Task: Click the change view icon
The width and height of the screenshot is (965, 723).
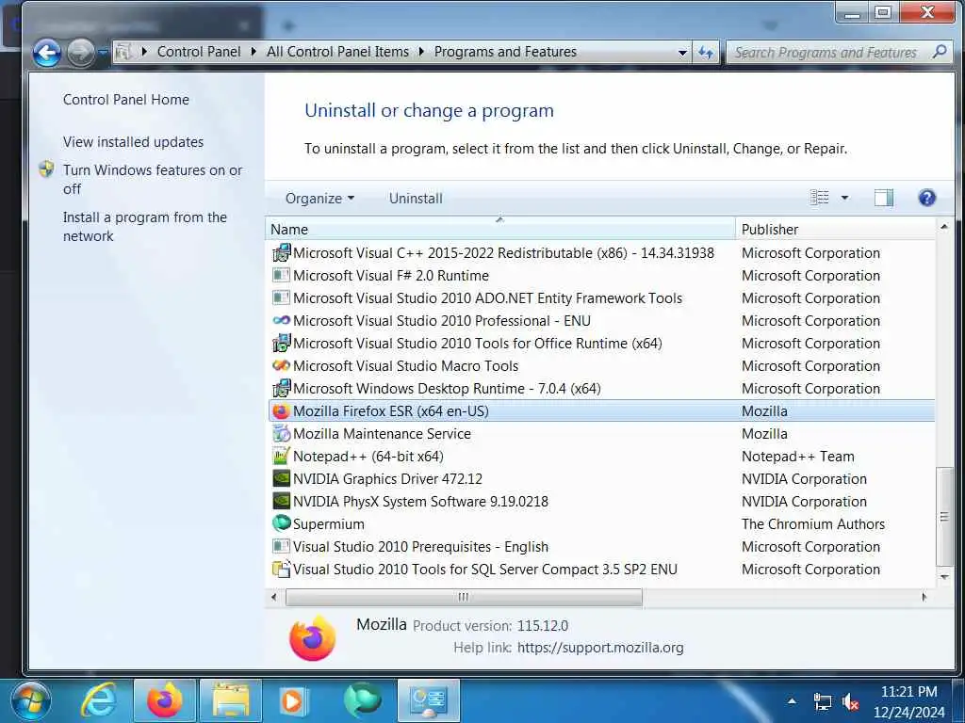Action: (x=819, y=198)
